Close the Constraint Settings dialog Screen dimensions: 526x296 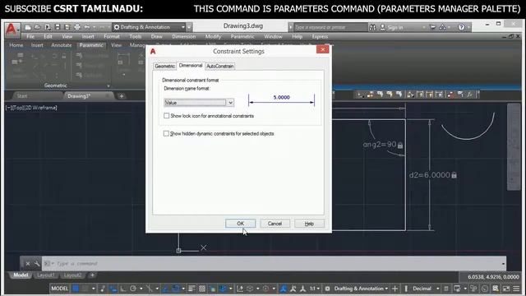click(x=323, y=49)
